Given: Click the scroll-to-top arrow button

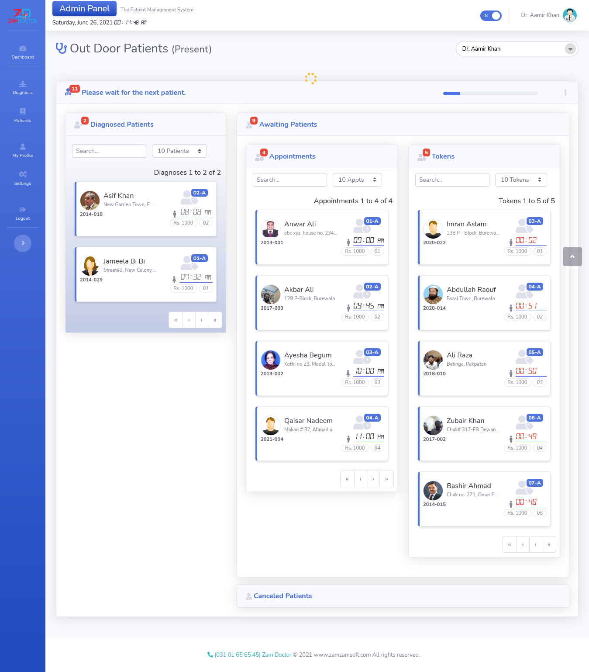Looking at the screenshot, I should [x=572, y=256].
